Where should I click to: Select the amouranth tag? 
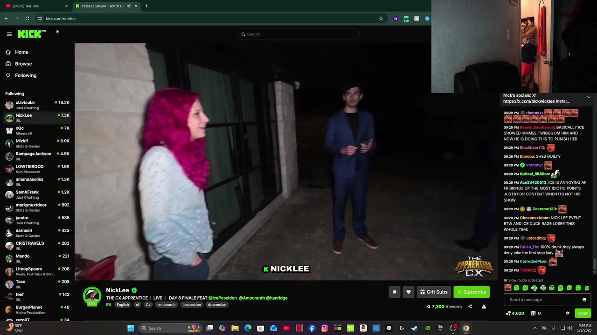[x=167, y=305]
